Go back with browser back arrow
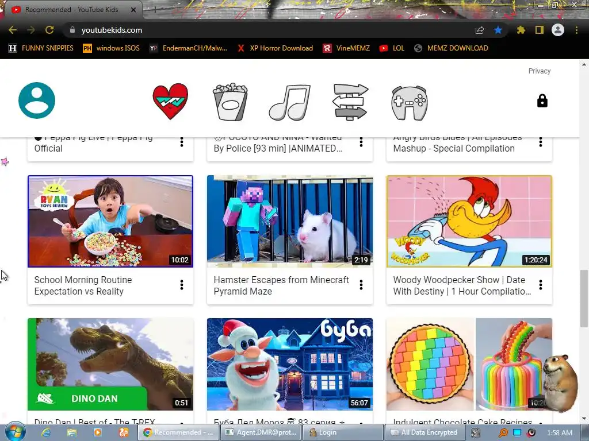This screenshot has width=589, height=441. [x=13, y=30]
